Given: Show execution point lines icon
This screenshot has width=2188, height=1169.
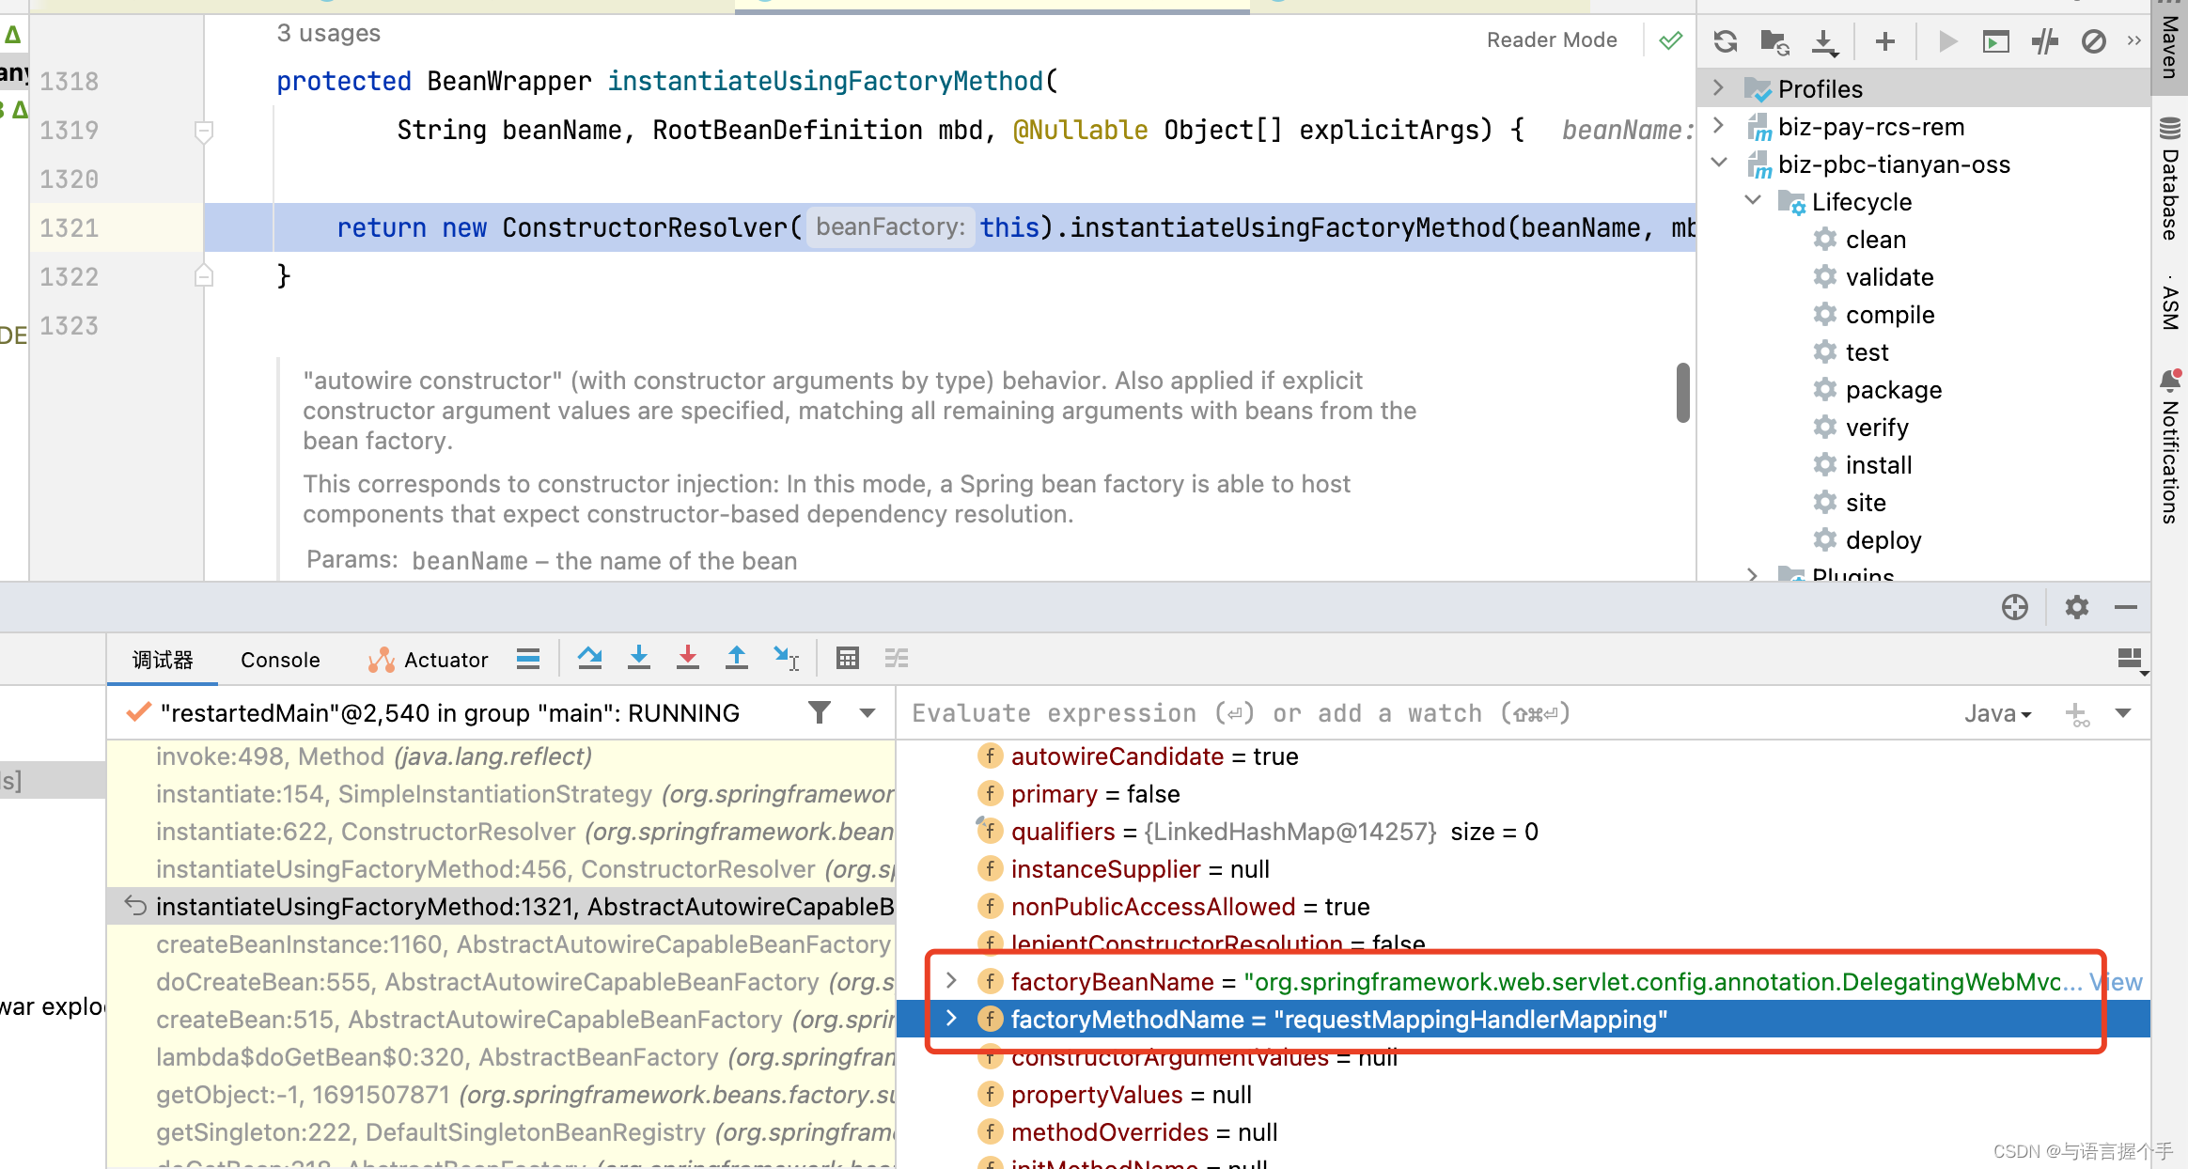Looking at the screenshot, I should click(x=528, y=659).
